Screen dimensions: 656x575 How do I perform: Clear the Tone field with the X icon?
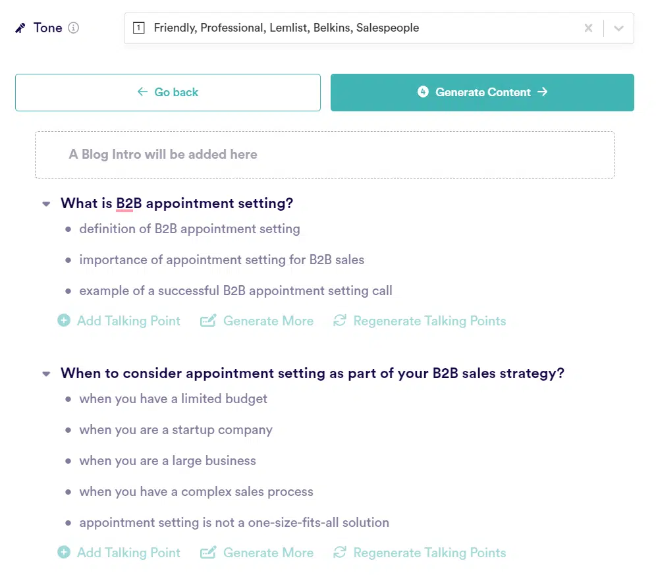coord(588,28)
